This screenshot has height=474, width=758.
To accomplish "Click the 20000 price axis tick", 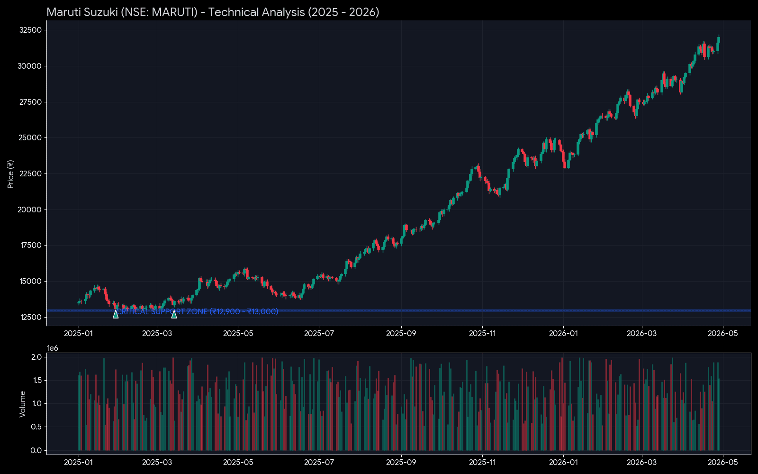I will pos(30,210).
